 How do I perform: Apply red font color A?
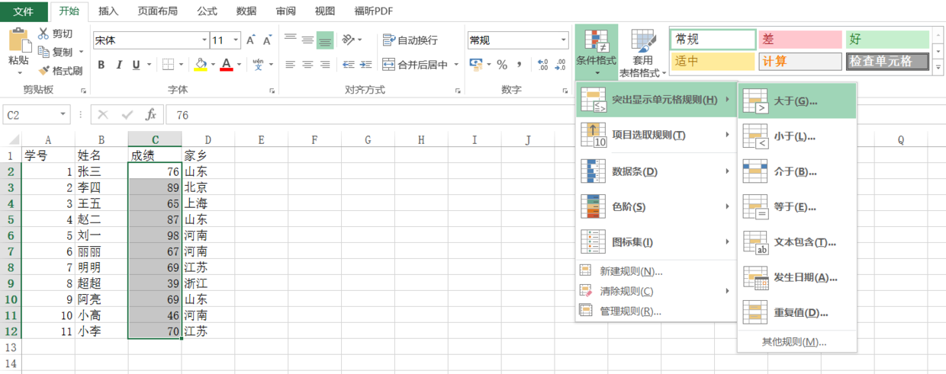pyautogui.click(x=226, y=65)
